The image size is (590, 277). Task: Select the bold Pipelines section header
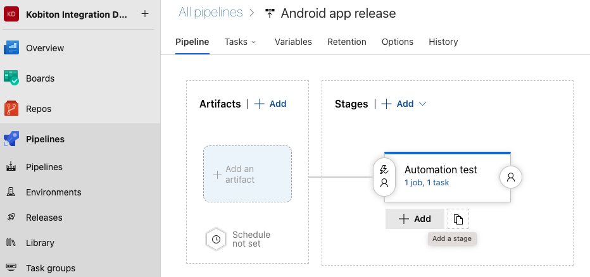[45, 139]
